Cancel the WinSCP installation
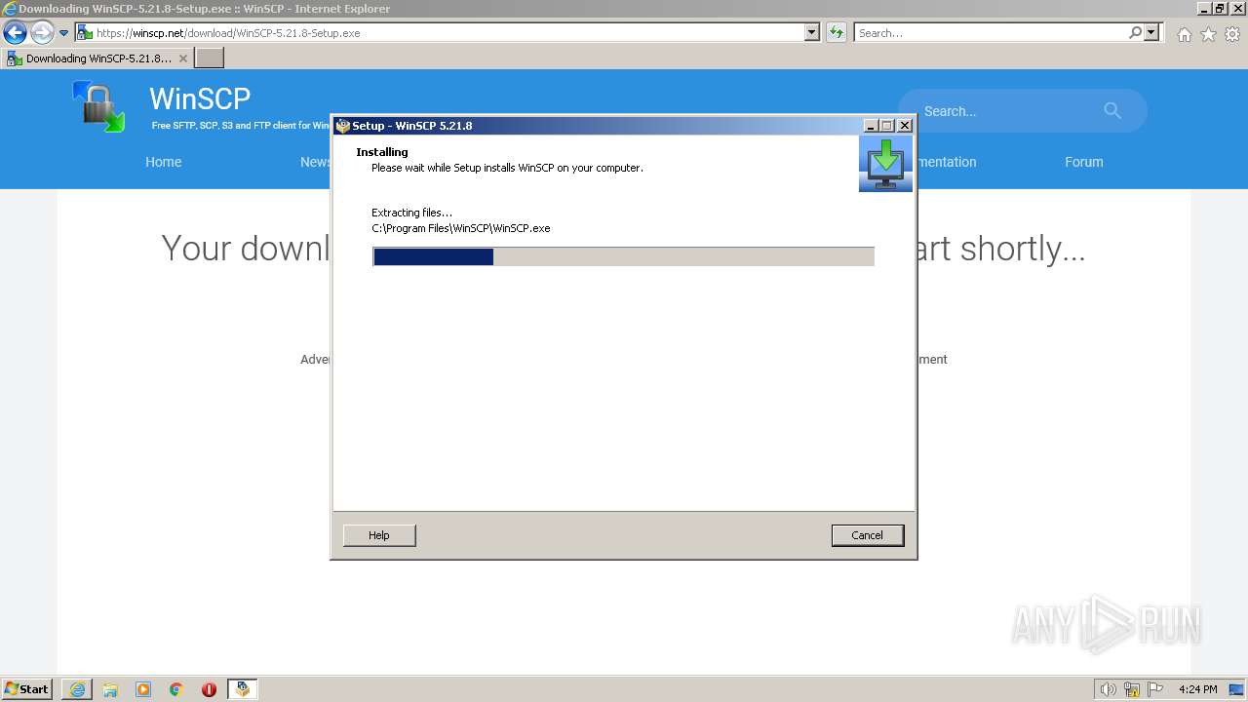The image size is (1248, 702). [x=867, y=535]
